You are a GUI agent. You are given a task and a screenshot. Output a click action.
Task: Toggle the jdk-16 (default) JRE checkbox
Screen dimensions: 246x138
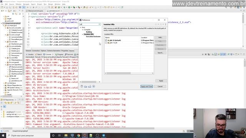(x=106, y=40)
